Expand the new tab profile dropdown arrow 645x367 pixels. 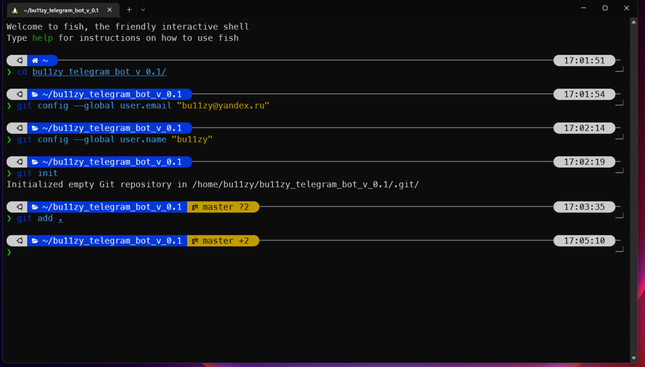point(143,10)
